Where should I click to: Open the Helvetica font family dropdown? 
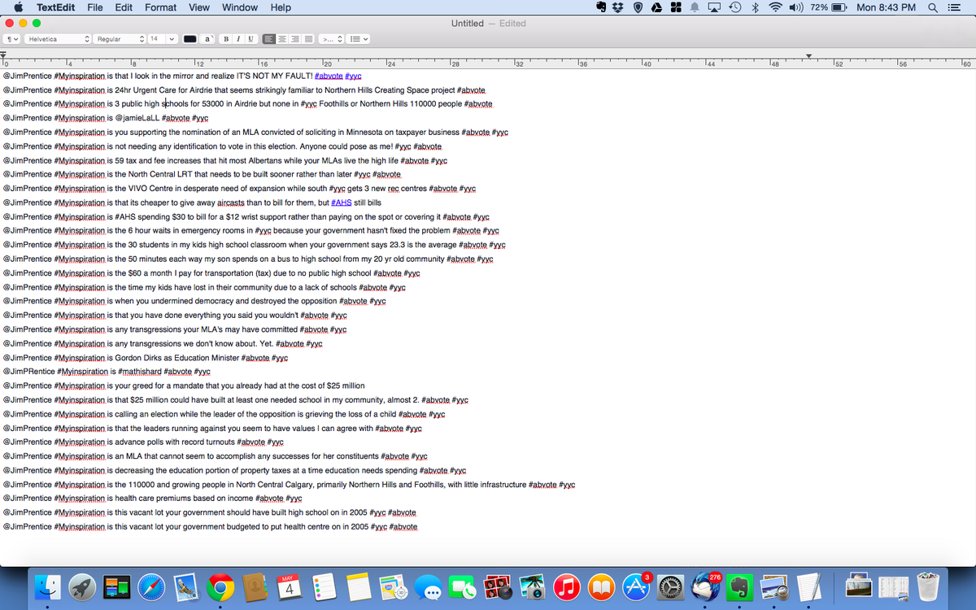(59, 39)
